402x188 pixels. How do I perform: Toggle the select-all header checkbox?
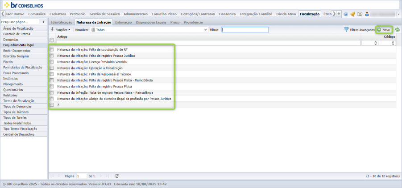[x=51, y=40]
